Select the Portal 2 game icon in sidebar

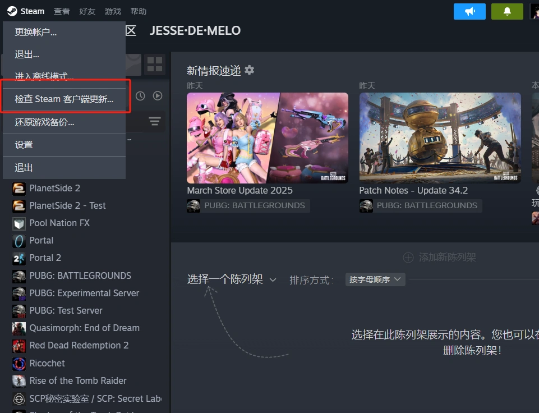click(x=19, y=258)
